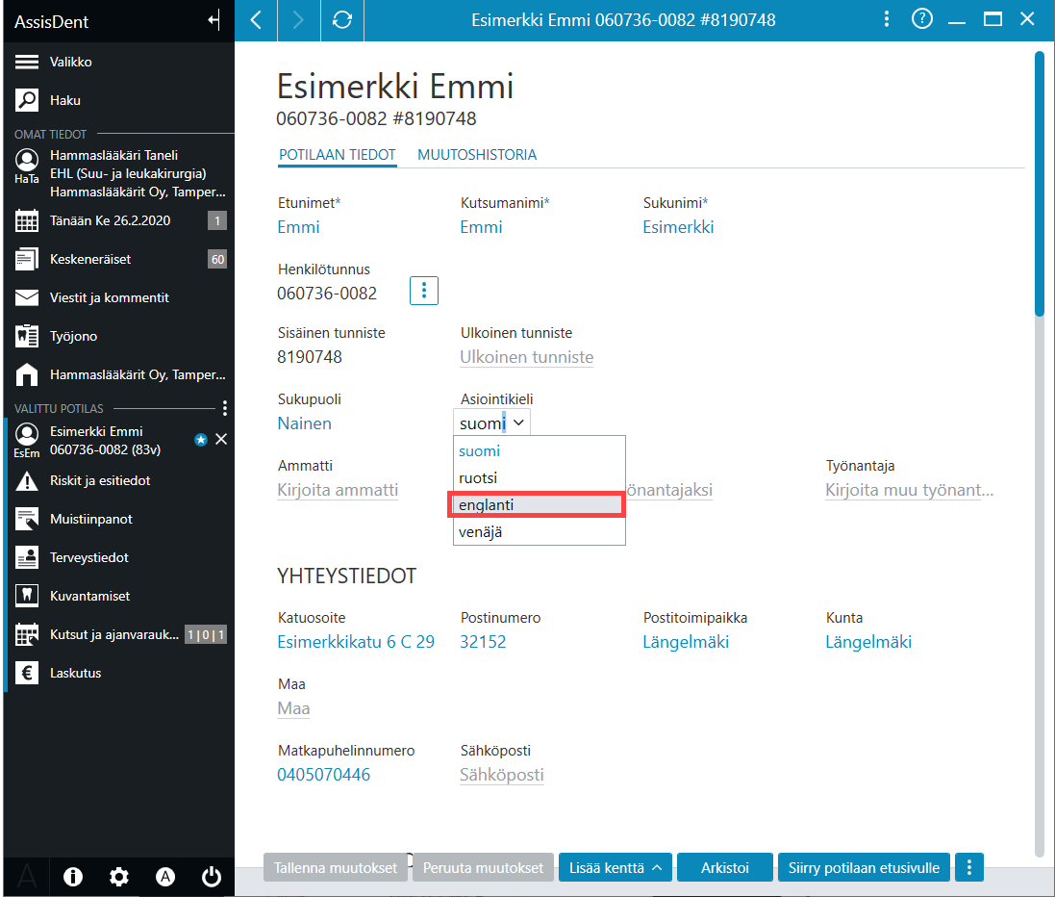
Task: Click the power icon at sidebar bottom
Action: pos(212,876)
